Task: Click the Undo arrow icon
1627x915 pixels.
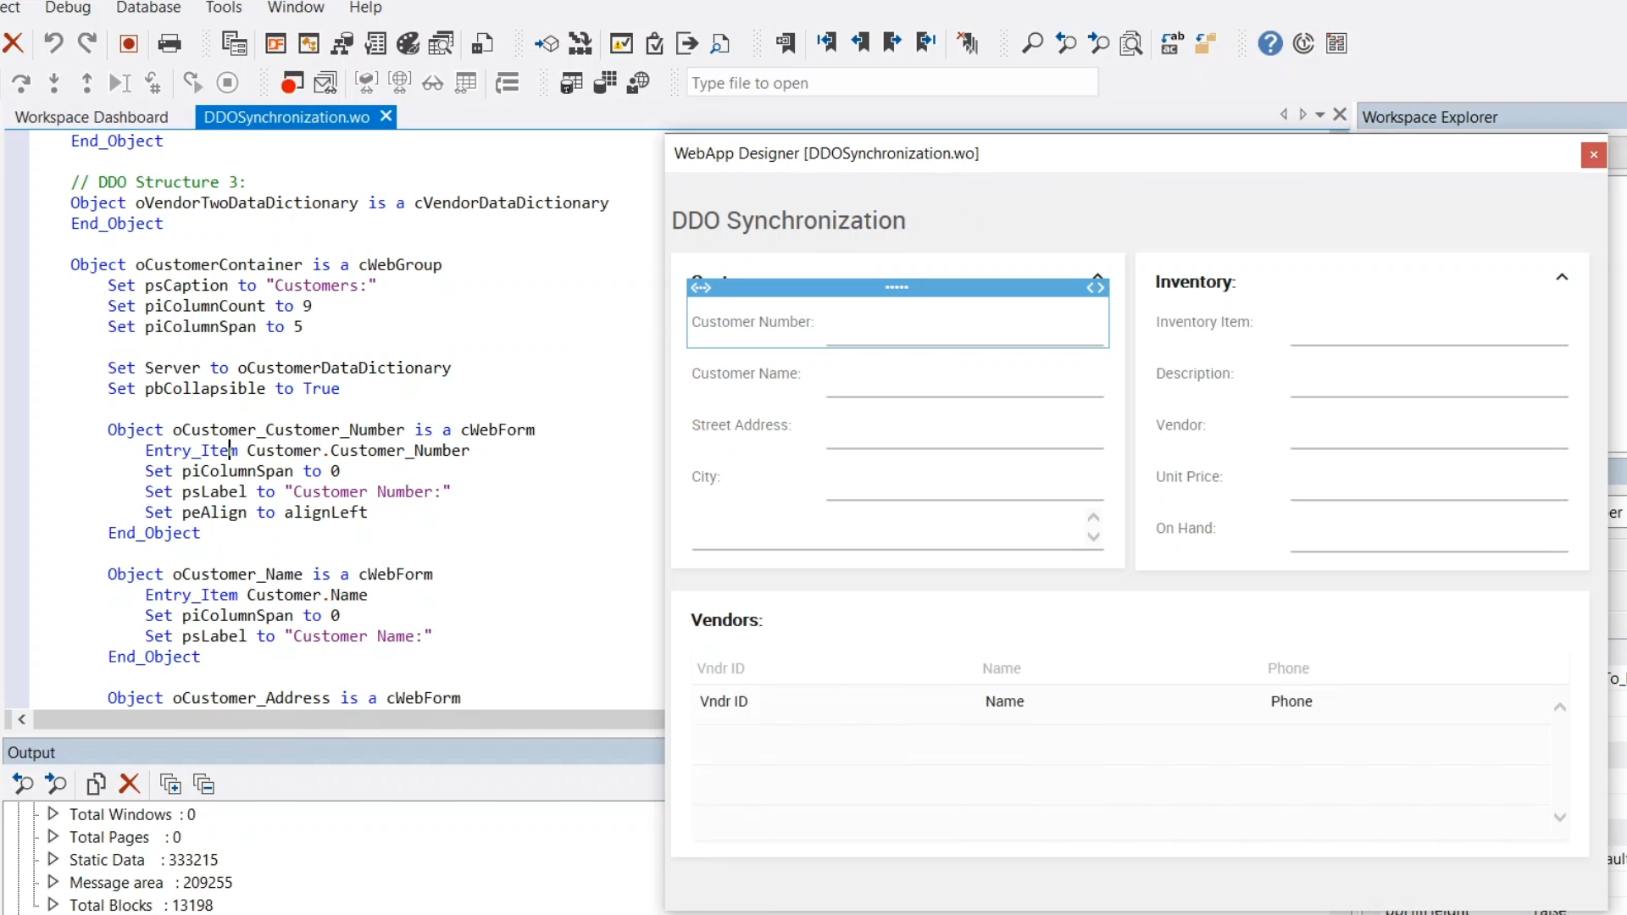Action: coord(53,43)
